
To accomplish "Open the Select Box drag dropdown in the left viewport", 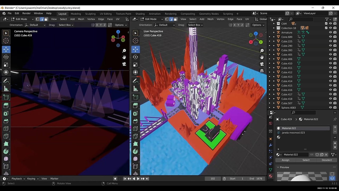I will 66,25.
